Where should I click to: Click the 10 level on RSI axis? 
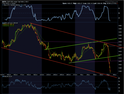click(119, 91)
